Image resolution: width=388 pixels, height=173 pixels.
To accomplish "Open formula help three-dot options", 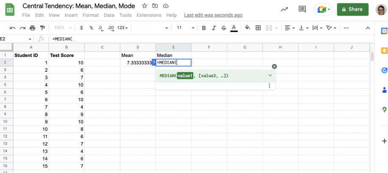I will (269, 86).
